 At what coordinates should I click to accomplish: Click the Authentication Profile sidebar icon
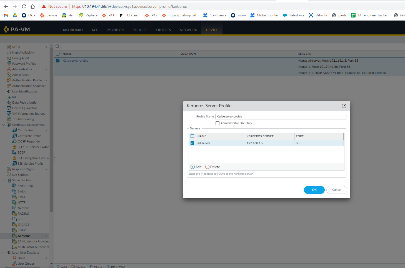coord(9,80)
